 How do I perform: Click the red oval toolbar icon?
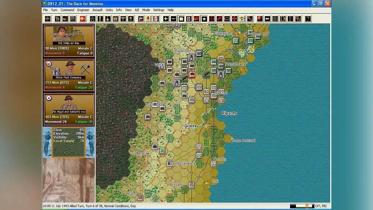click(196, 19)
